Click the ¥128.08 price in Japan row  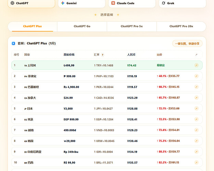click(x=132, y=109)
